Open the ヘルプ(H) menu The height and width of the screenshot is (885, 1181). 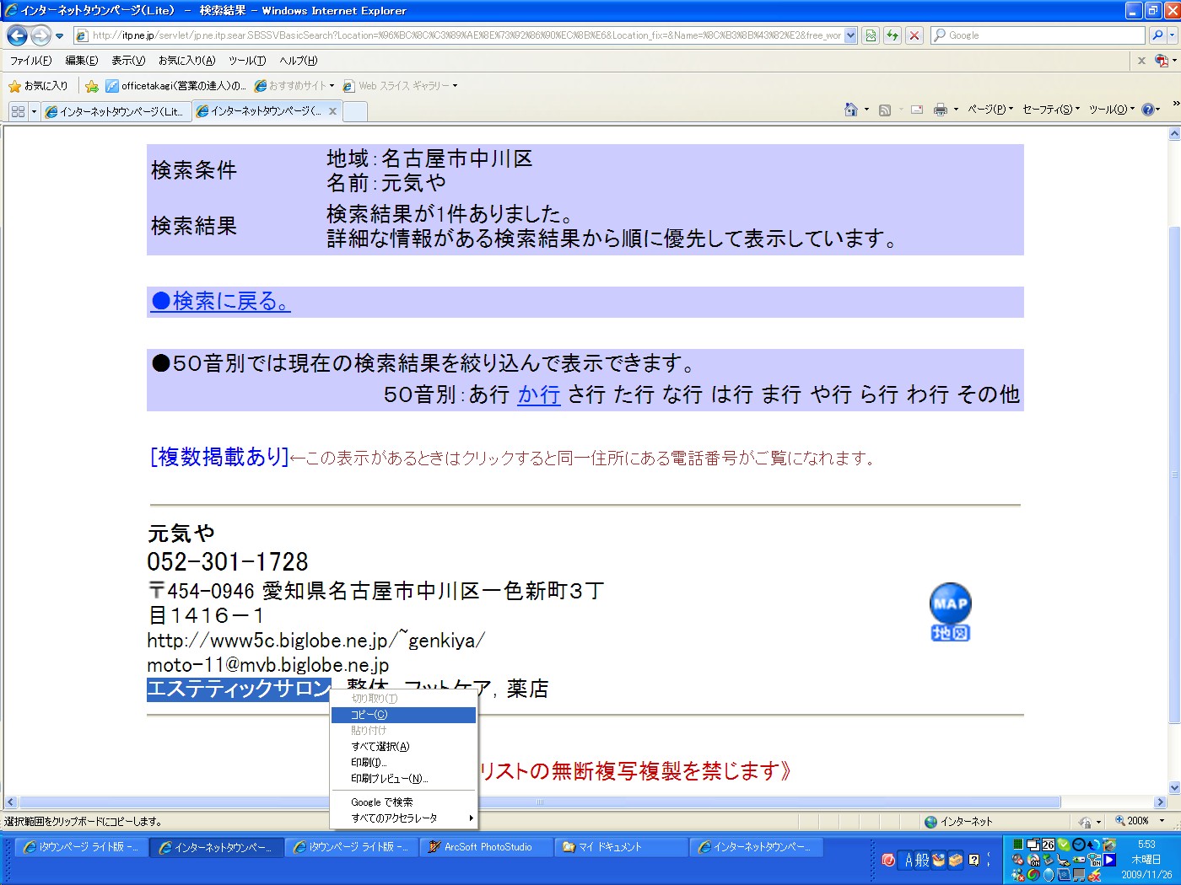[299, 61]
